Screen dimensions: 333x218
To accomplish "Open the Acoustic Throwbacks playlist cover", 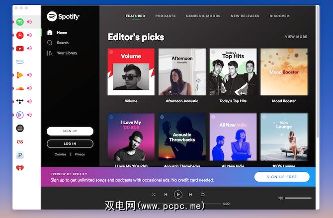I will pyautogui.click(x=182, y=137).
